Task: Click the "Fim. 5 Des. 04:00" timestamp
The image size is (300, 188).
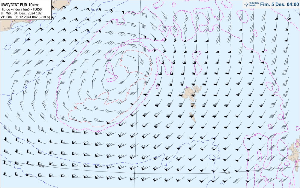Action: pos(279,5)
